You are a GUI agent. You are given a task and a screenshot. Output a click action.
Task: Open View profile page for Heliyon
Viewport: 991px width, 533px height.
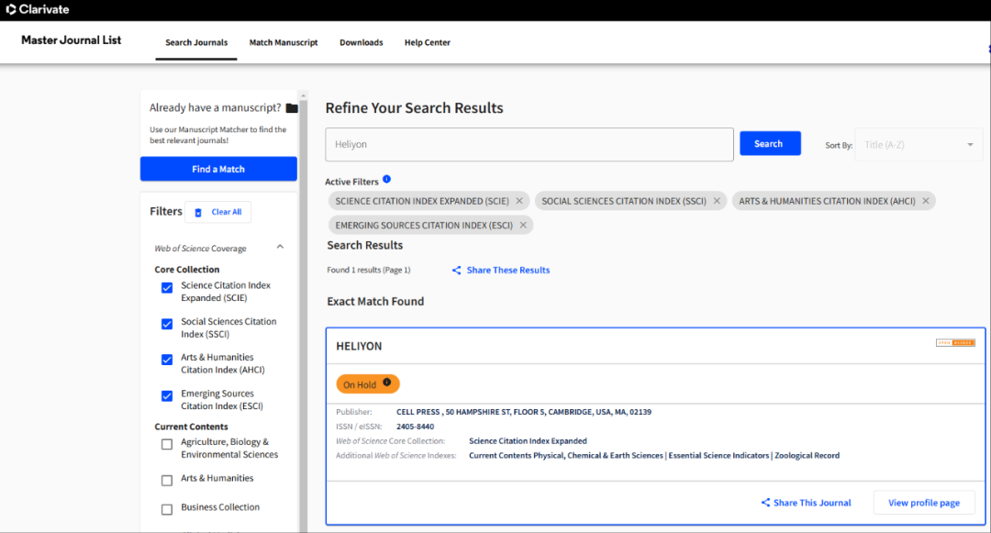[x=924, y=503]
